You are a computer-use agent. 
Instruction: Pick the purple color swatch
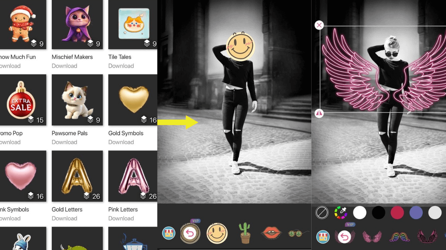point(416,212)
